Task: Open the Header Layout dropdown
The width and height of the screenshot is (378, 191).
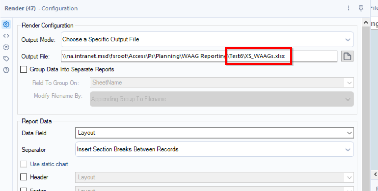Action: point(214,177)
